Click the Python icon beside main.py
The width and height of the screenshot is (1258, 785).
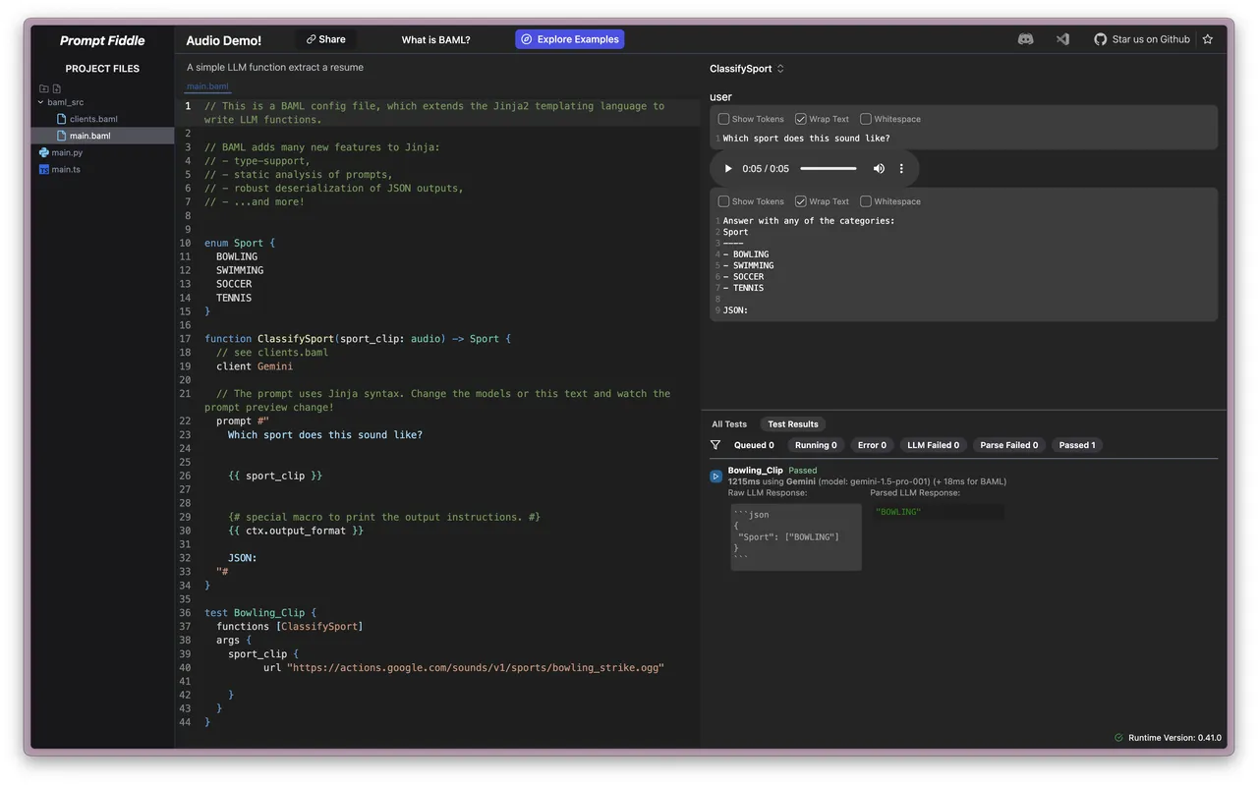[44, 152]
